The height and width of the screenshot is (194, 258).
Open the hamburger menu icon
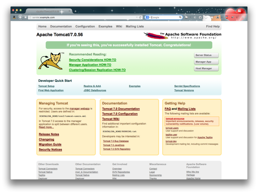coord(243,17)
